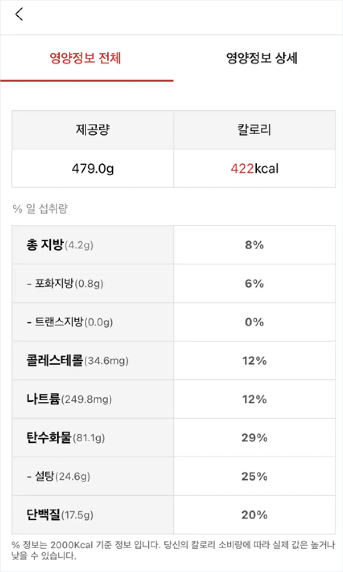Tap the 479.0g serving value
This screenshot has height=572, width=343.
(93, 169)
